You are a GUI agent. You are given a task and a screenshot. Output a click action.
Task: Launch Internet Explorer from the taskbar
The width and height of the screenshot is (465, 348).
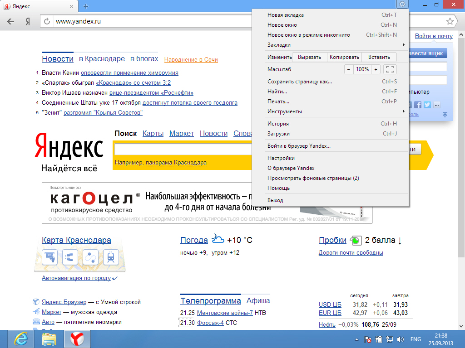[x=21, y=339]
